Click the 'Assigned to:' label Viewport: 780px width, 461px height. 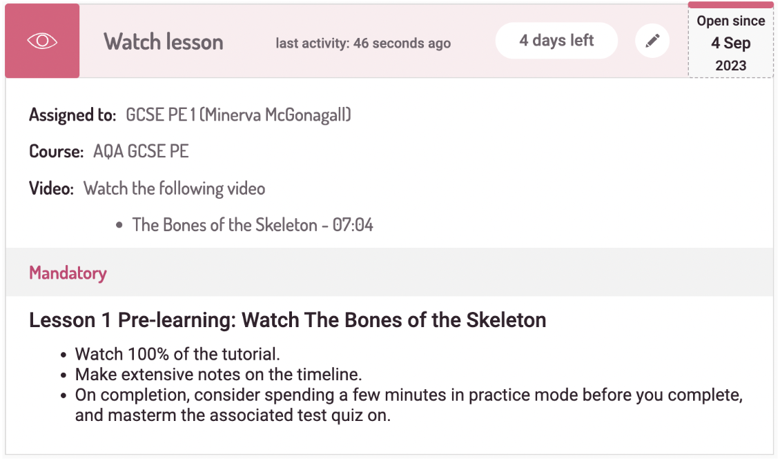pyautogui.click(x=72, y=115)
